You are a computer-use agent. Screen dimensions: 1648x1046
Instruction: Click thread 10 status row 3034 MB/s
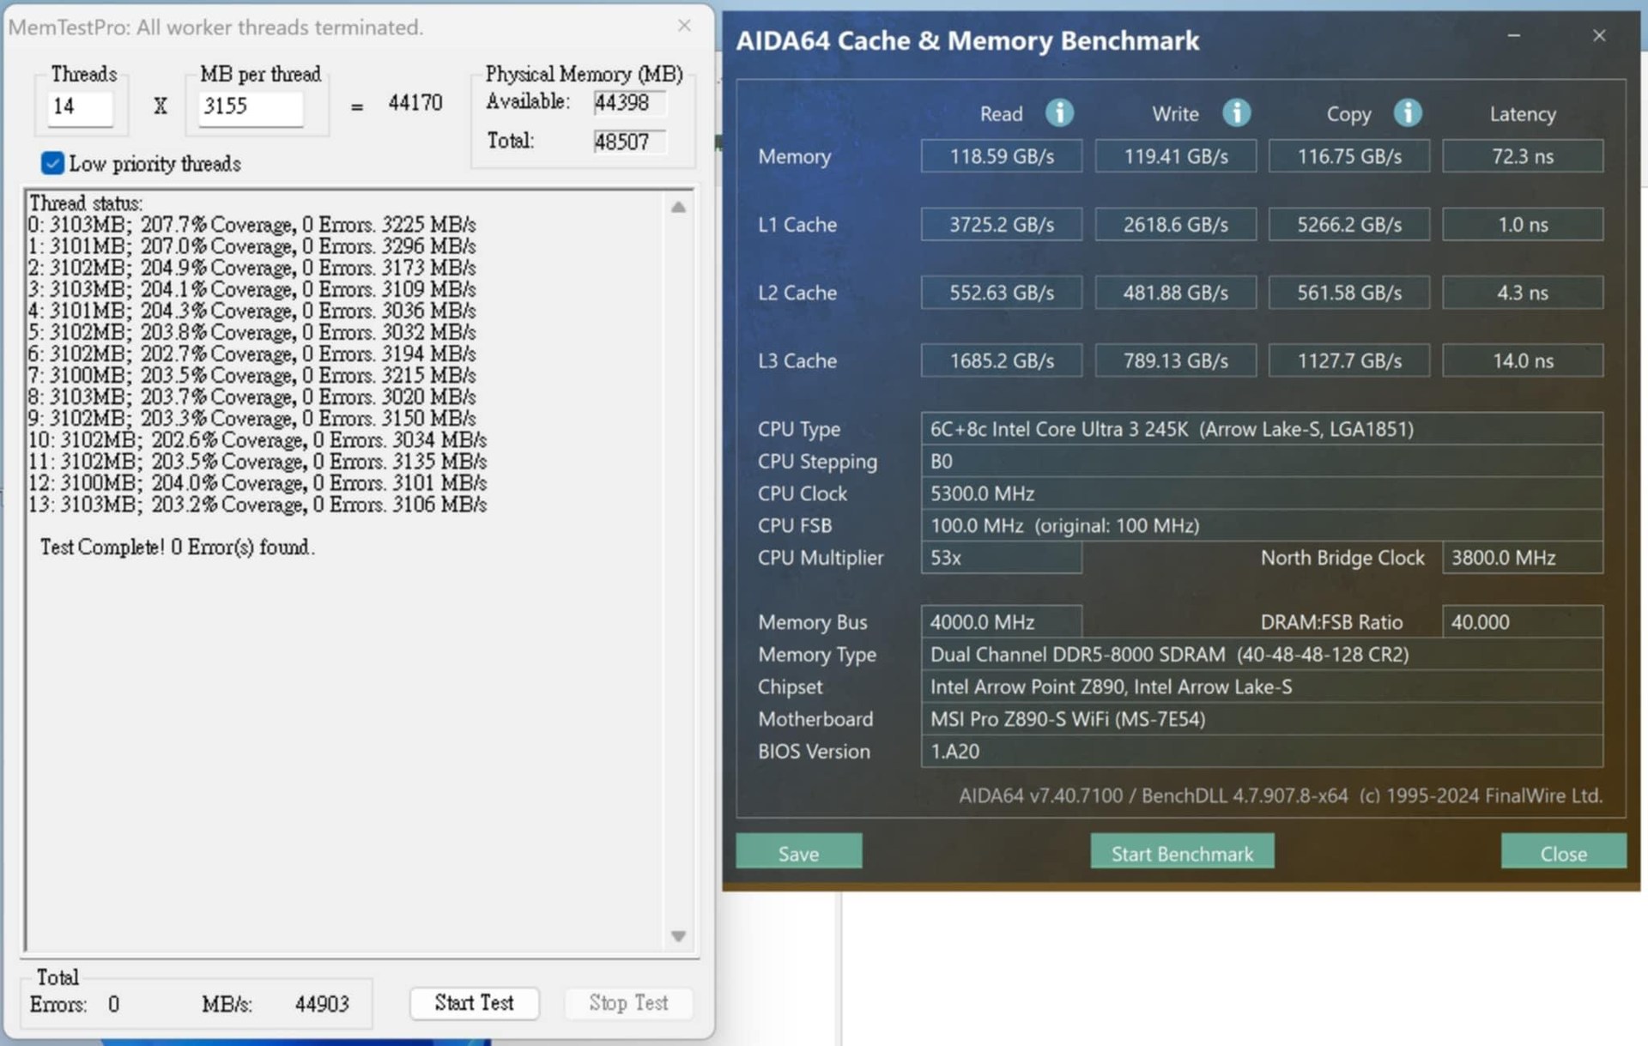[x=257, y=440]
